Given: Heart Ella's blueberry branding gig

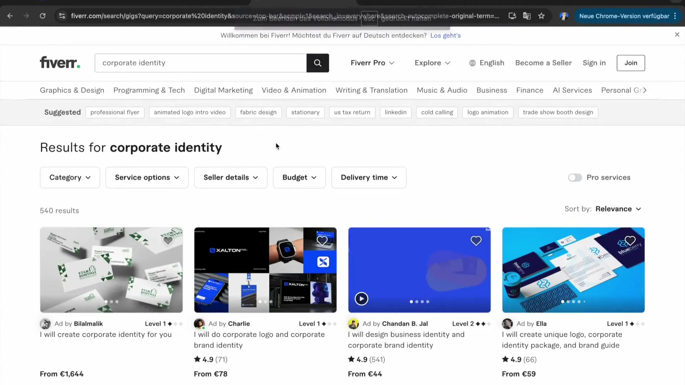Looking at the screenshot, I should pyautogui.click(x=630, y=241).
